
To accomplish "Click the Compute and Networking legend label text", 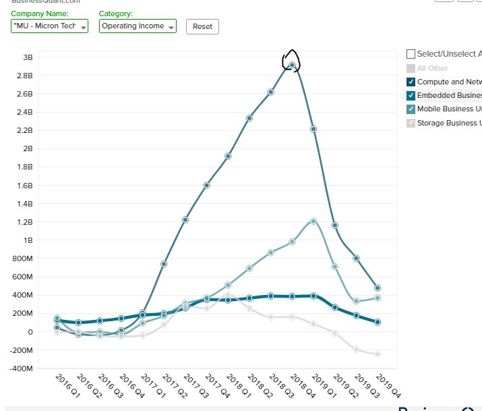I will coord(450,82).
